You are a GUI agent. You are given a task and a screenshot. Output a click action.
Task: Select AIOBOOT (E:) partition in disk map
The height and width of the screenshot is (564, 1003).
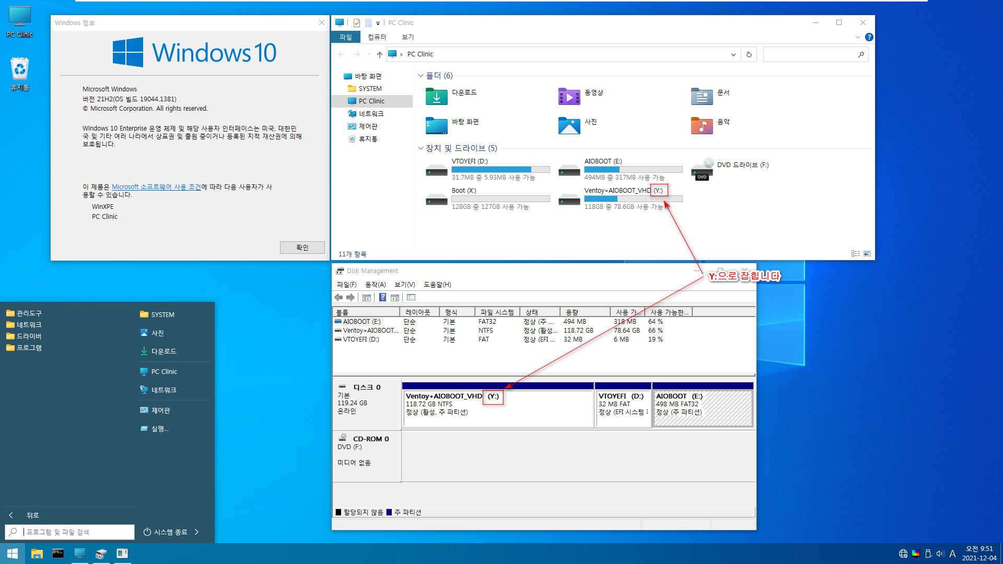[x=703, y=408]
